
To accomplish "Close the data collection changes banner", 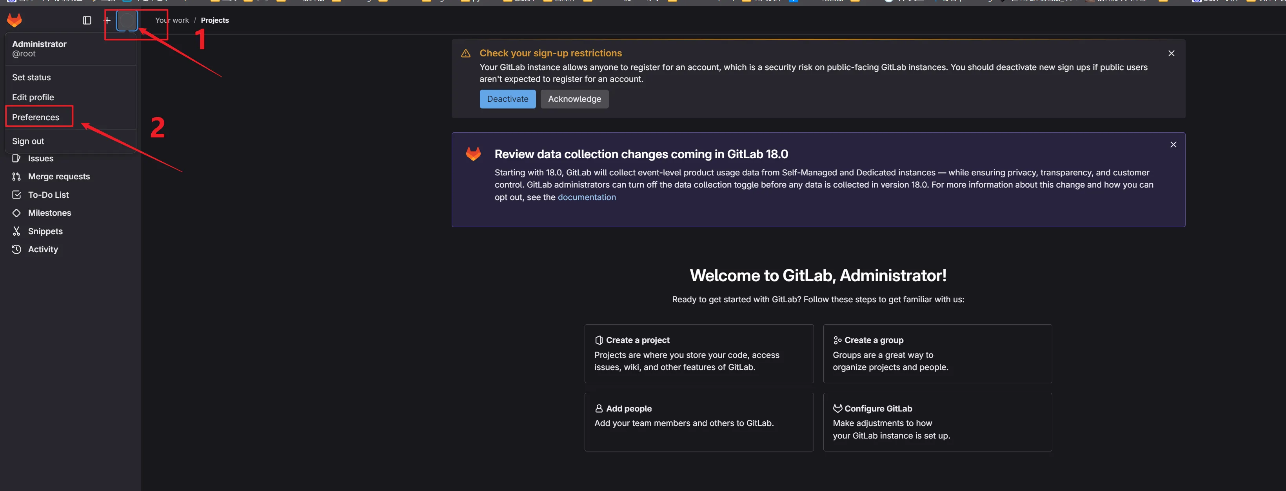I will [1173, 144].
